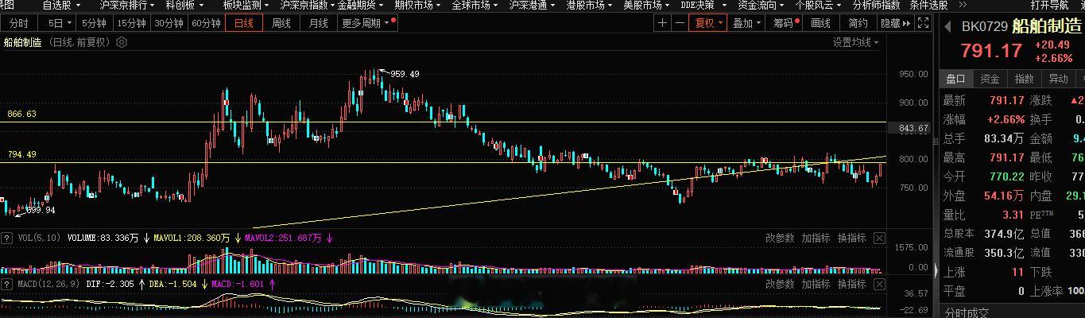
Task: Click 改参数 in MACD panel
Action: [x=780, y=283]
